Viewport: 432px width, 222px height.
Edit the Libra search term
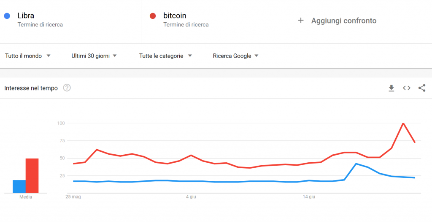26,16
